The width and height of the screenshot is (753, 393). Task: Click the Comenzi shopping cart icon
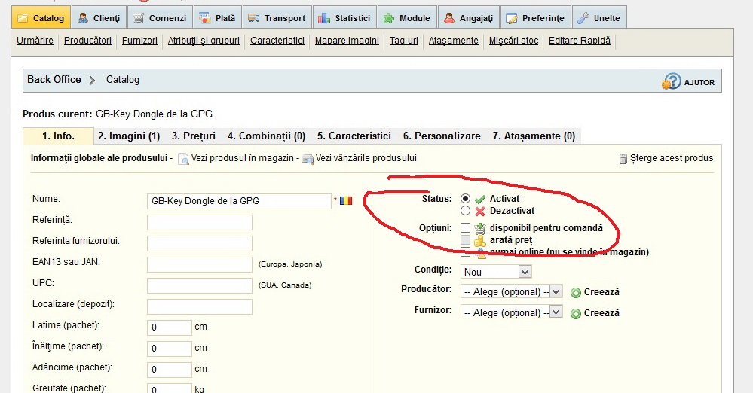coord(138,18)
